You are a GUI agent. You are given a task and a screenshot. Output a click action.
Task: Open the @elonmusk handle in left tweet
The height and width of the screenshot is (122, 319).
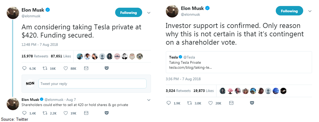coord(31,16)
